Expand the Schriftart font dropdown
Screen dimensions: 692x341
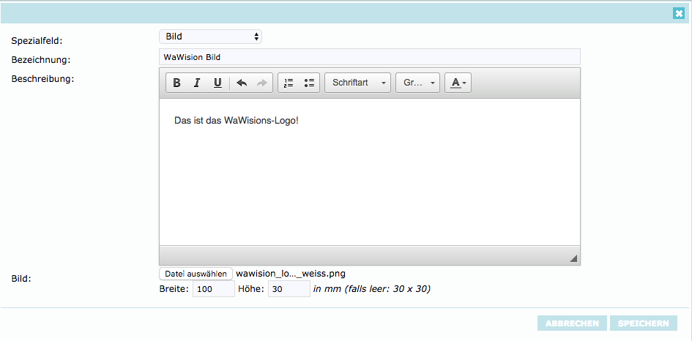357,83
